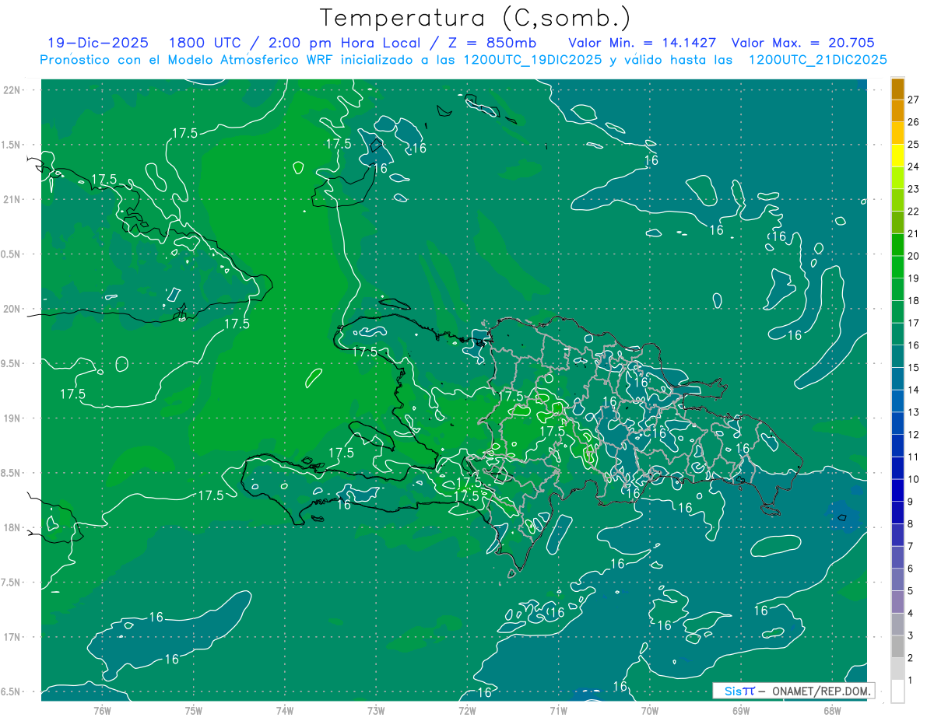
Task: Click the validity time "1200UTC_21DIC2025"
Action: coord(818,60)
